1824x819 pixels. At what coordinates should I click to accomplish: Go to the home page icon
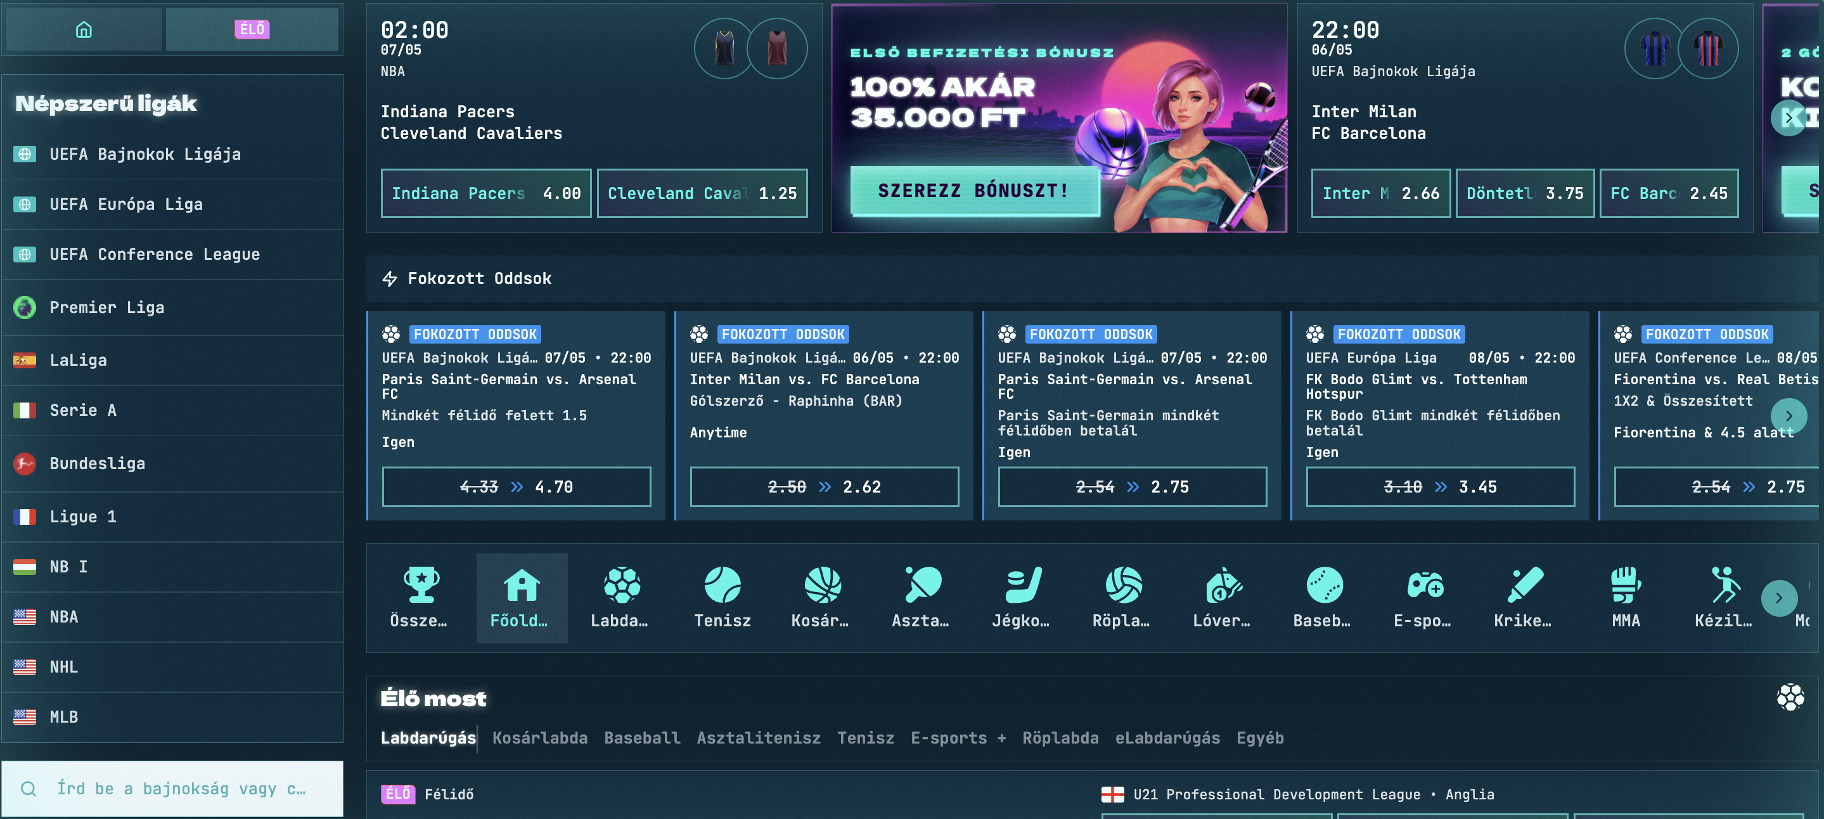click(84, 30)
